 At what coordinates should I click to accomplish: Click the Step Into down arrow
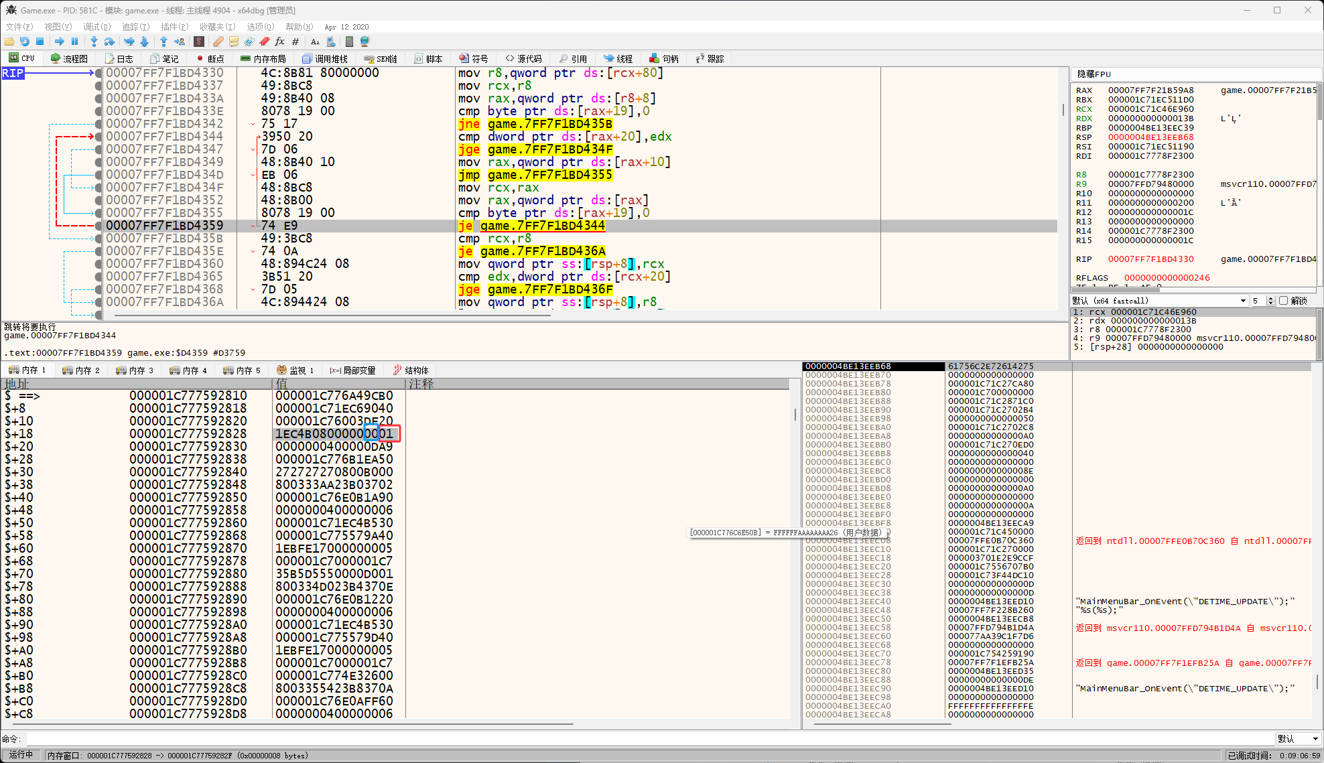pos(94,42)
